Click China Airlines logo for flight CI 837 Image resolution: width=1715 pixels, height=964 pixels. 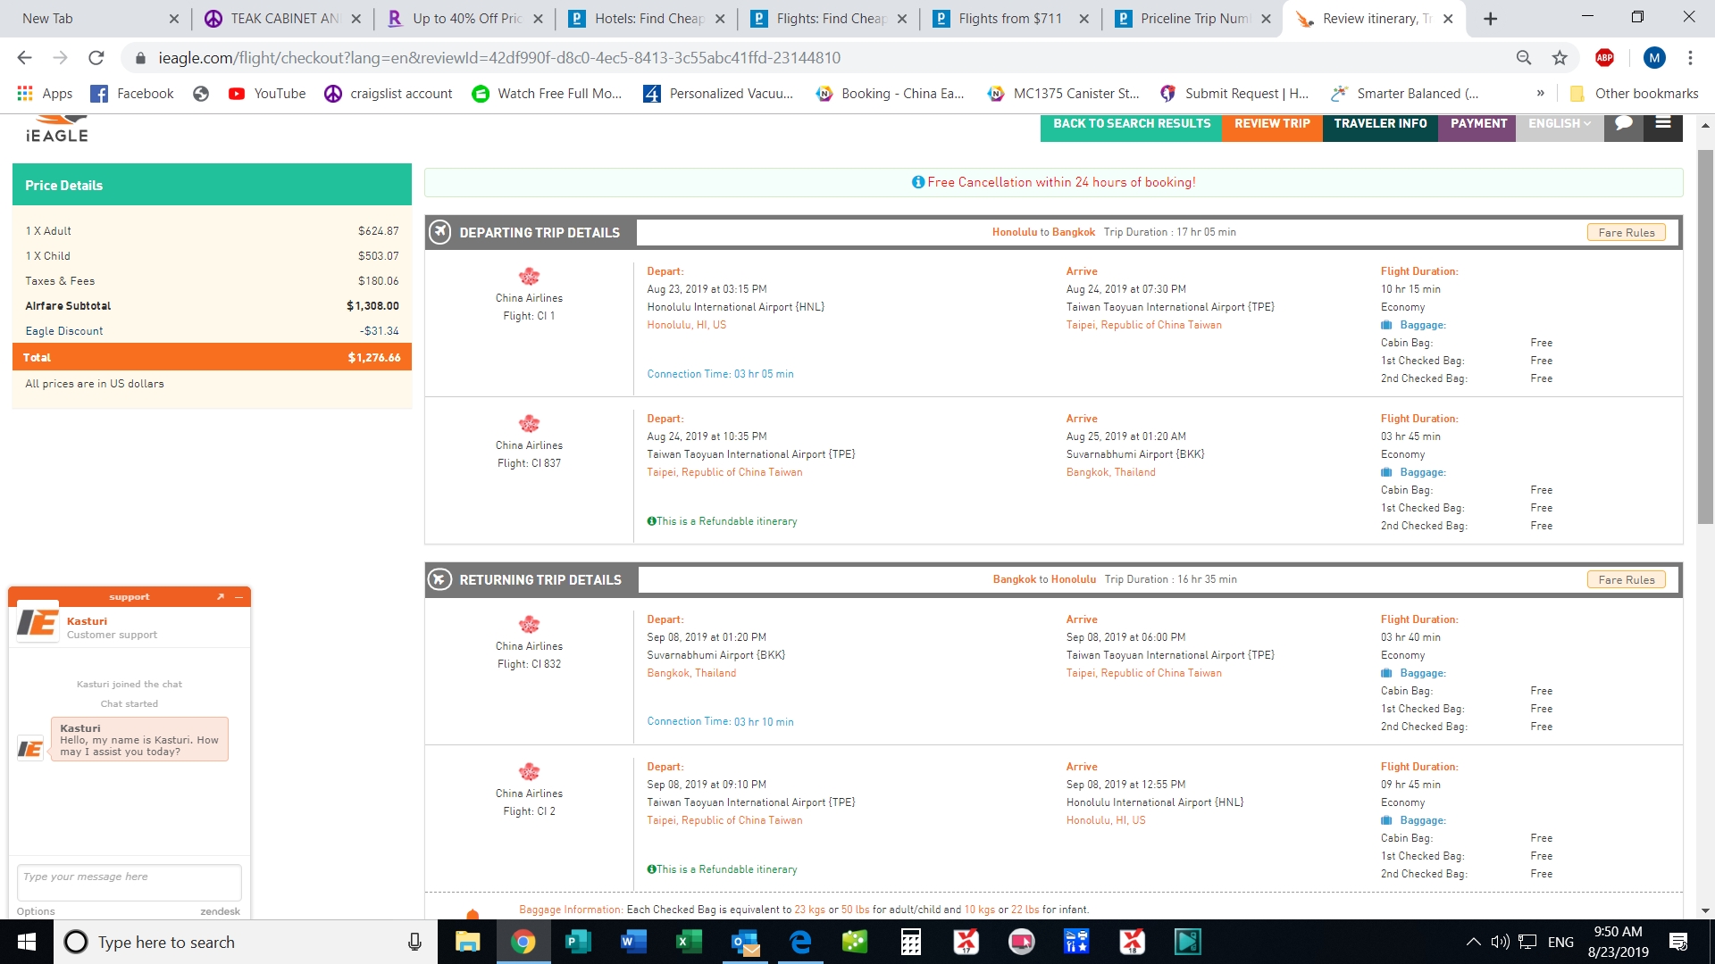[x=529, y=423]
